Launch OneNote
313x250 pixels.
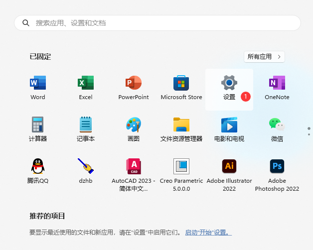click(277, 88)
